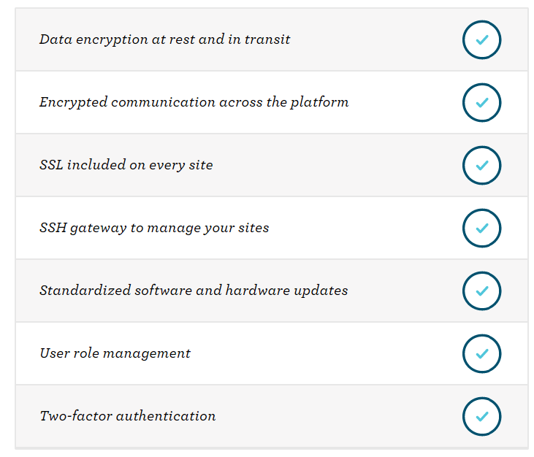534x457 pixels.
Task: Select the Encrypted communication across the platform label
Action: [x=194, y=102]
